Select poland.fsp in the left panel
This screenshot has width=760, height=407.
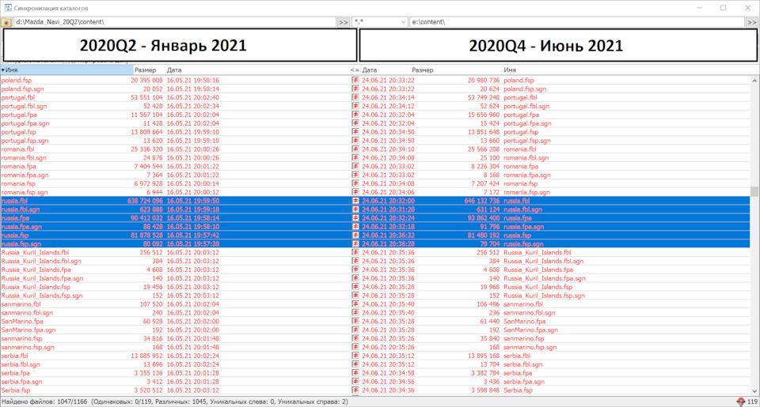17,81
